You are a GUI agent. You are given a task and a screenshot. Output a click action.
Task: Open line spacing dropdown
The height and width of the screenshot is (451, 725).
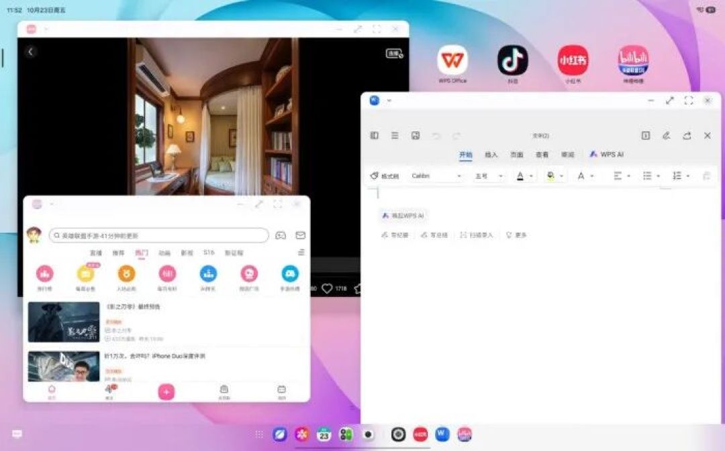point(681,176)
